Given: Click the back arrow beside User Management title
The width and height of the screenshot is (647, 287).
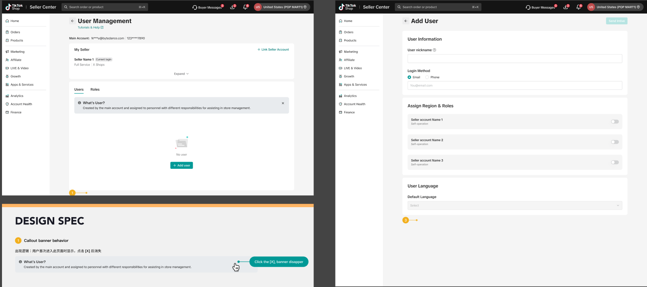Looking at the screenshot, I should click(72, 21).
